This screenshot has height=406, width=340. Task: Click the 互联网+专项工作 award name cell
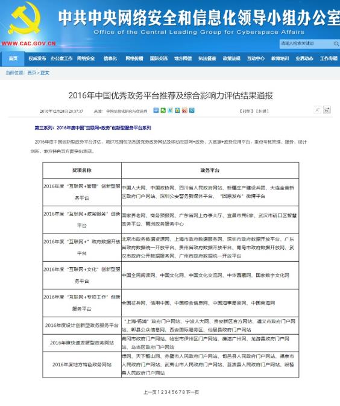tap(82, 303)
